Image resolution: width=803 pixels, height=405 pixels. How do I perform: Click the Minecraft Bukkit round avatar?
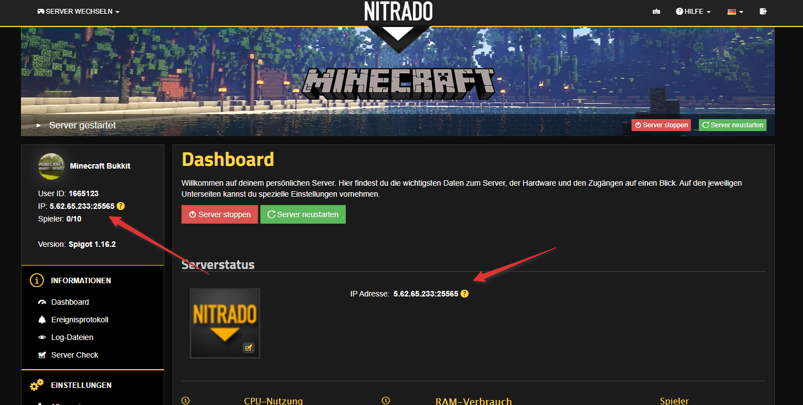[x=51, y=166]
